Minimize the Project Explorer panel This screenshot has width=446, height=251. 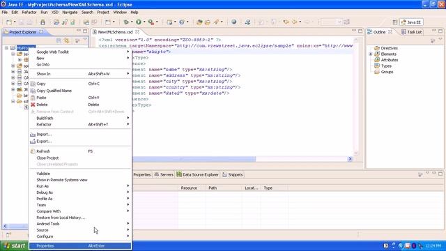pos(79,31)
